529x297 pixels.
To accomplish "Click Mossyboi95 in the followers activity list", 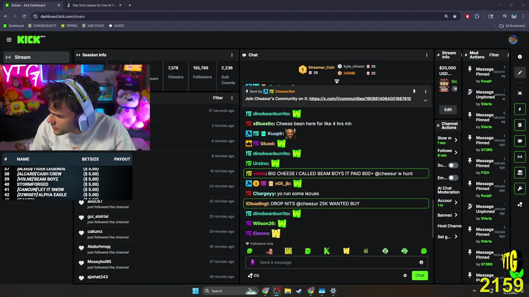I will point(99,262).
